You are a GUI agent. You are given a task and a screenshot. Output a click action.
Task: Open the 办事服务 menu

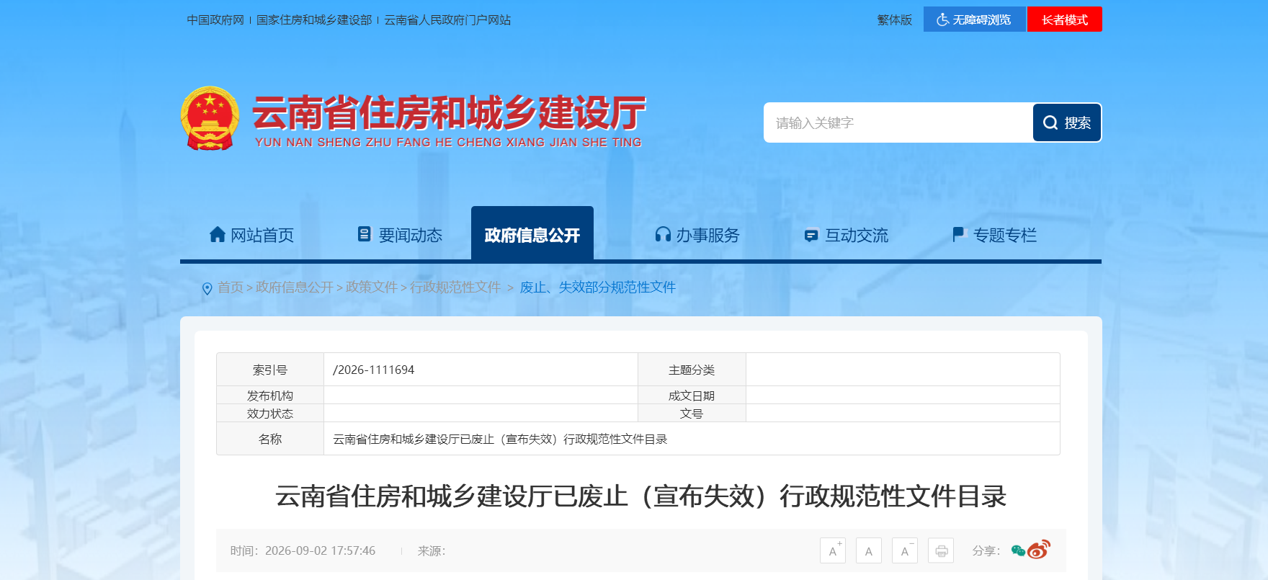click(697, 235)
